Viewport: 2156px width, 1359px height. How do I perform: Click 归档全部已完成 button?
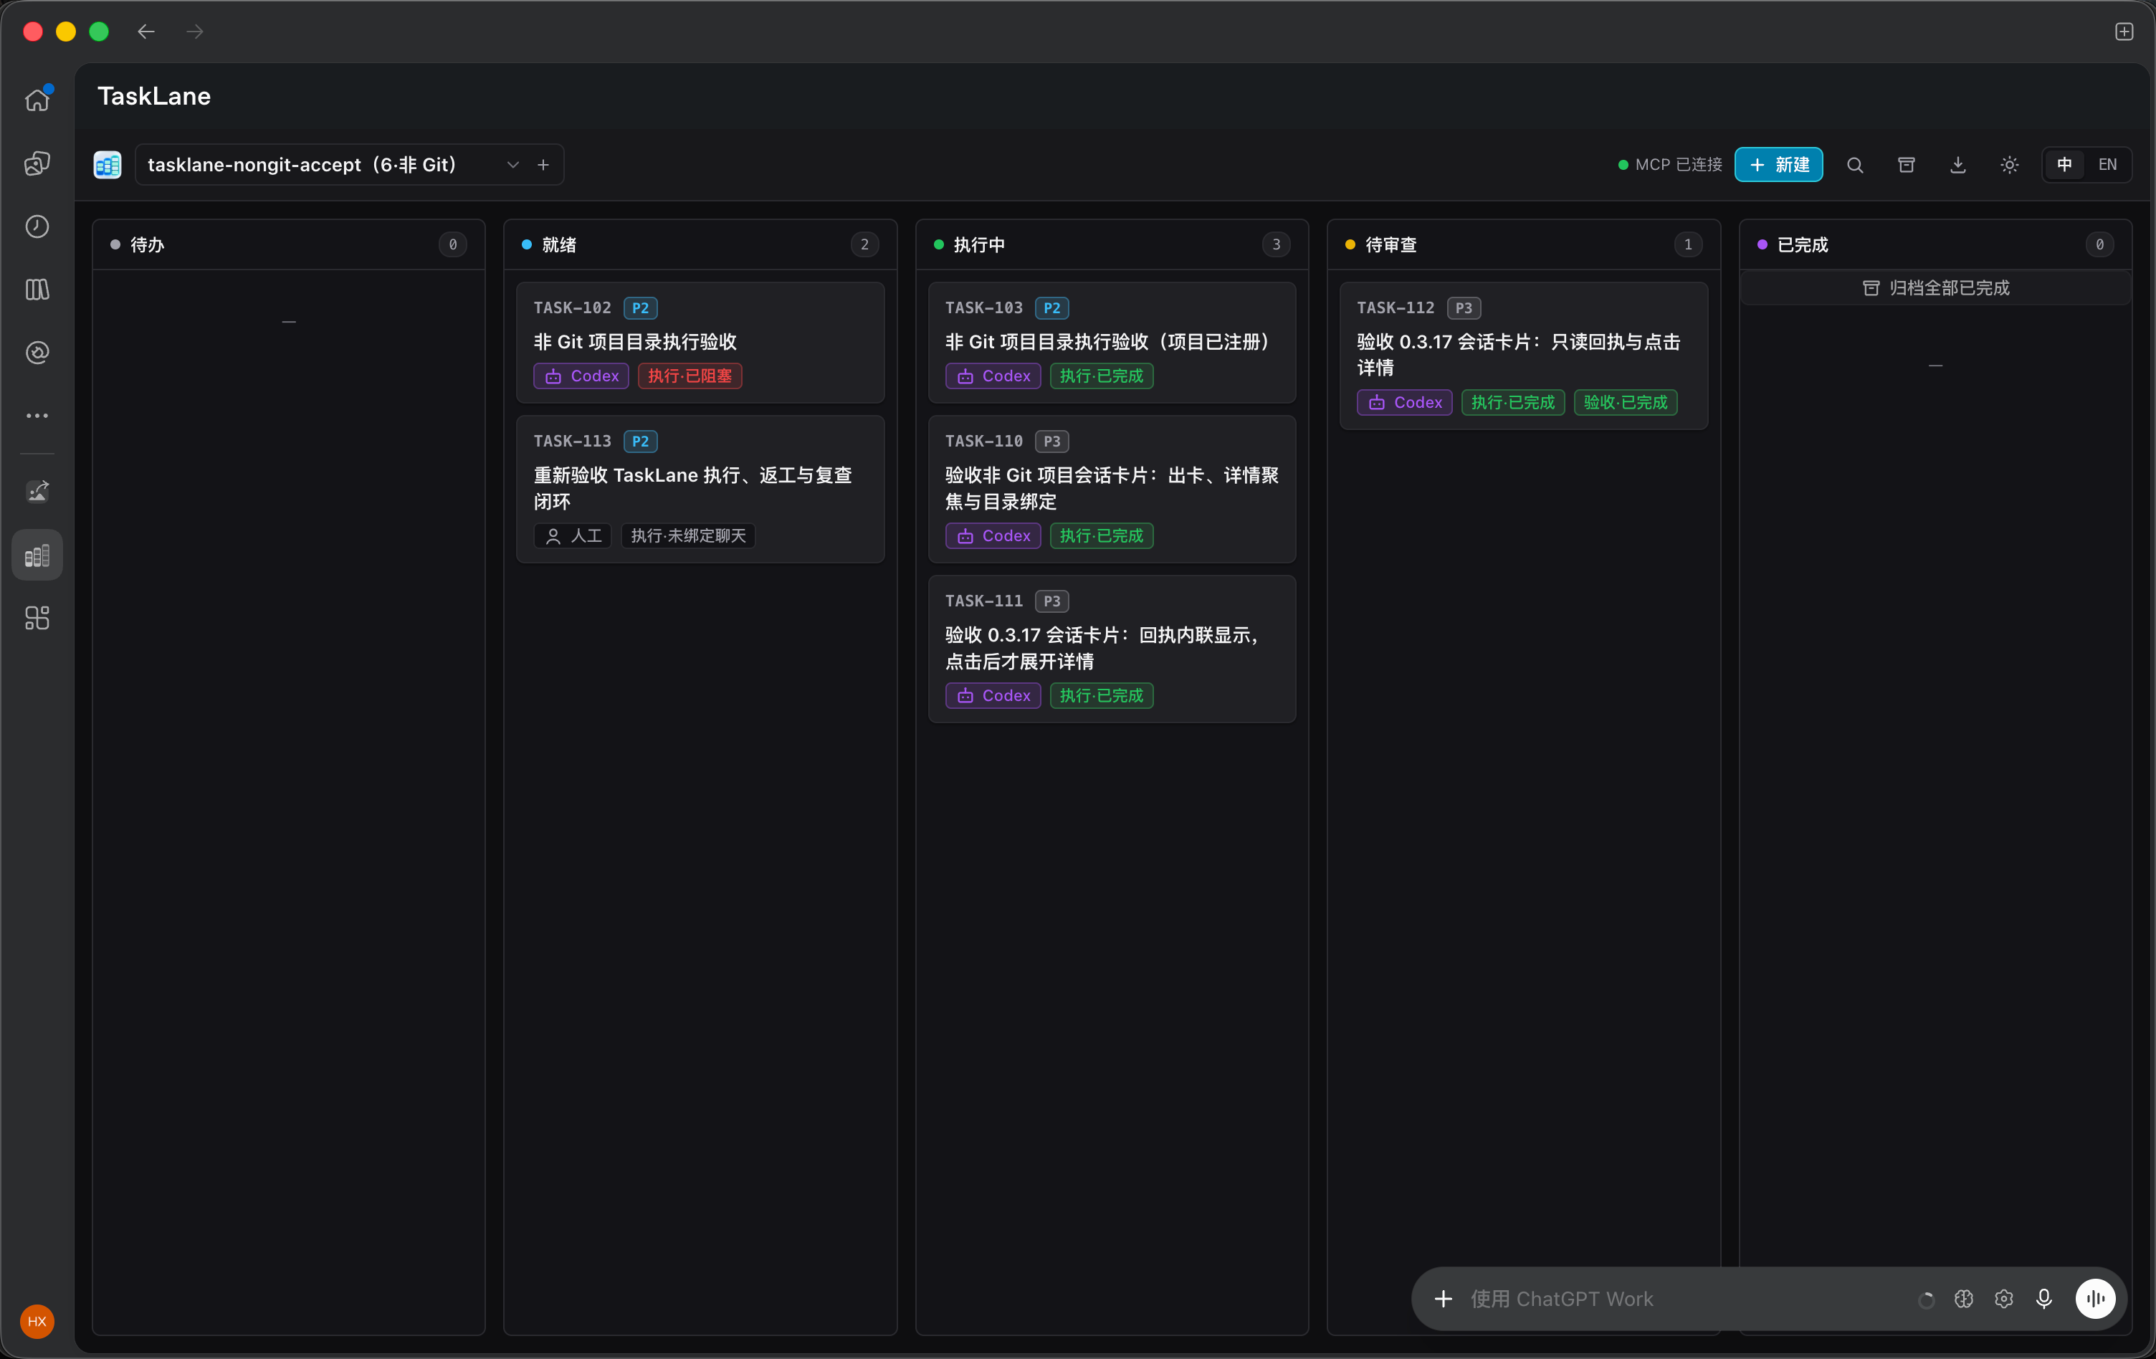pyautogui.click(x=1936, y=288)
